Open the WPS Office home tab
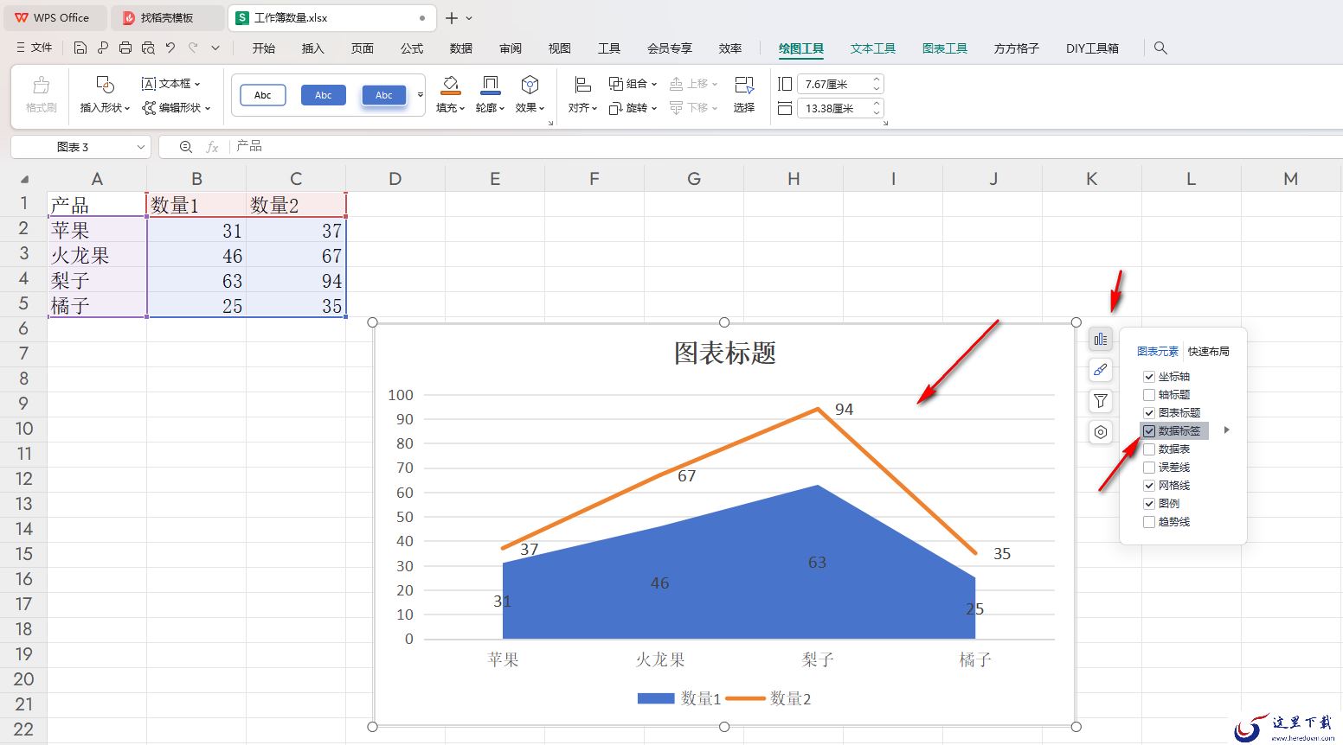 pos(54,17)
